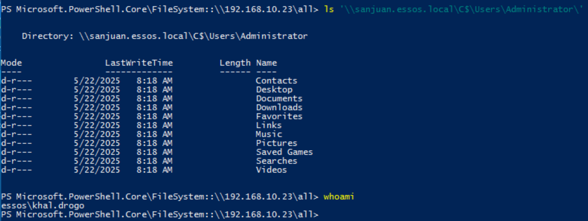Click the whoami command text
Viewport: 588px width, 221px height.
point(339,197)
